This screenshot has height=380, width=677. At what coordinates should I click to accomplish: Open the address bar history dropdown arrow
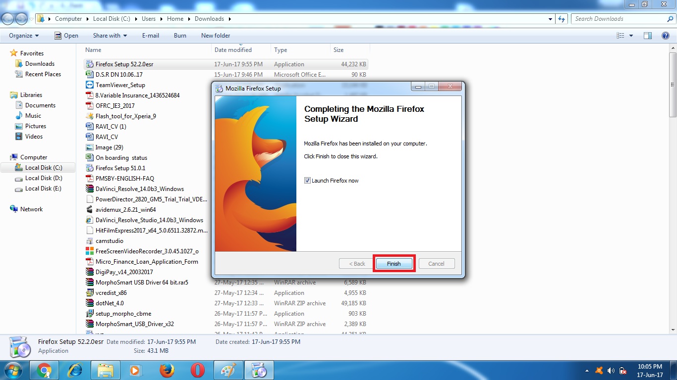pos(551,19)
